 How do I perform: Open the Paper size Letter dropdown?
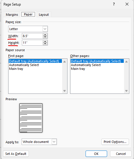[x=28, y=29]
